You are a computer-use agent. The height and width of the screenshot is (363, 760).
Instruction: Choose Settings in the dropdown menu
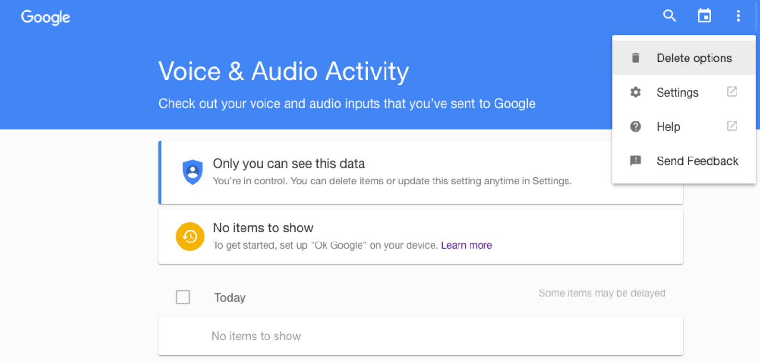(x=677, y=92)
